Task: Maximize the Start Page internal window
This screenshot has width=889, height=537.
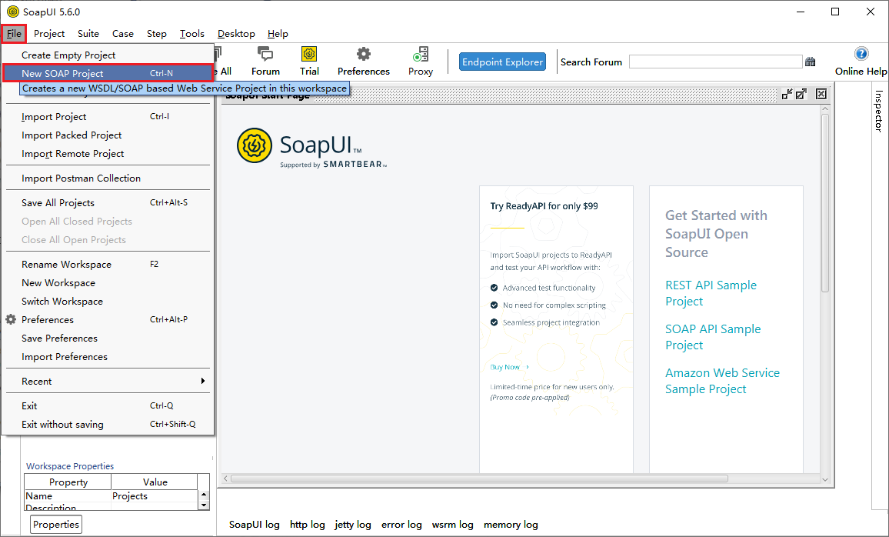Action: pyautogui.click(x=801, y=94)
